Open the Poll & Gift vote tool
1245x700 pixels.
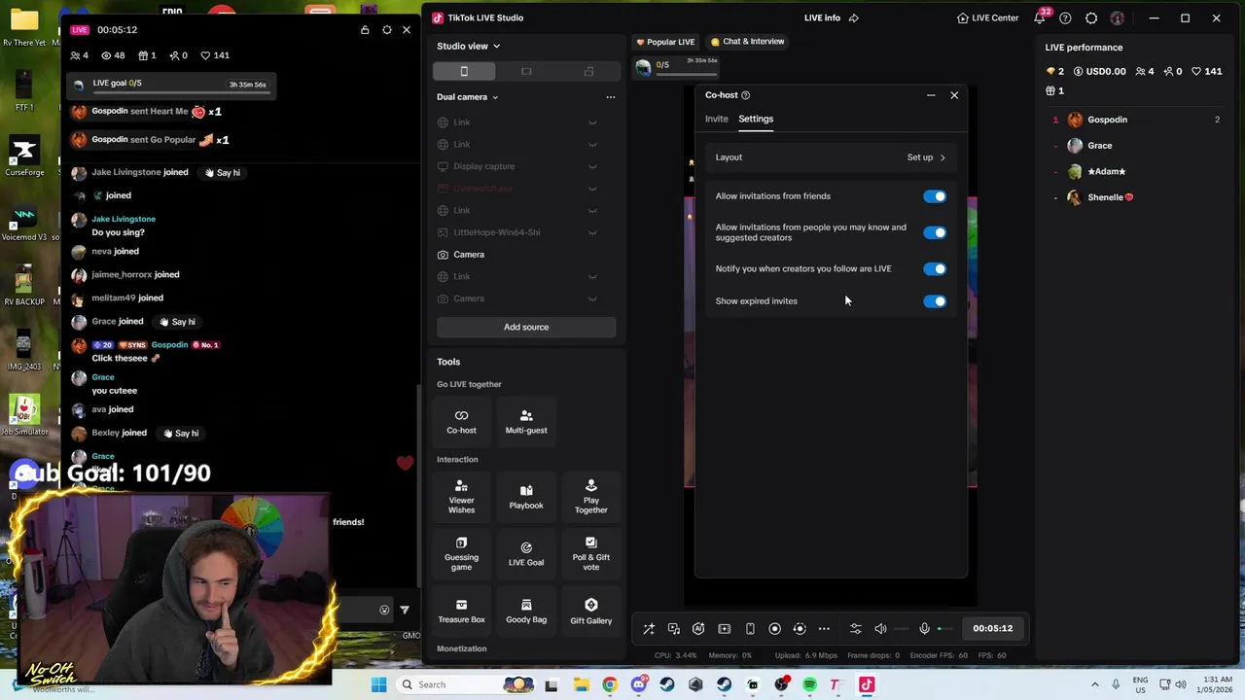click(x=590, y=553)
